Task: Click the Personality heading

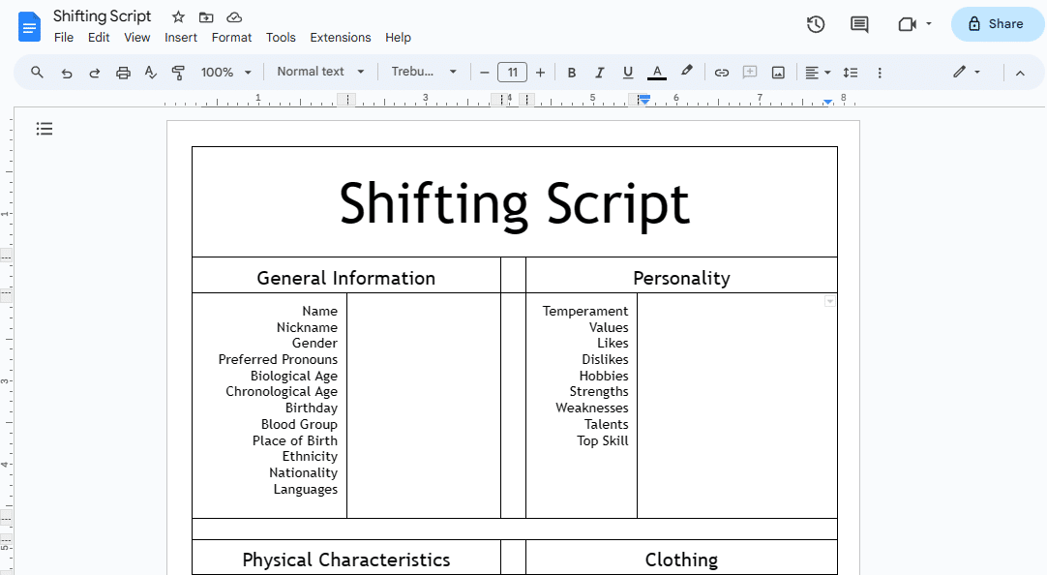Action: pos(682,278)
